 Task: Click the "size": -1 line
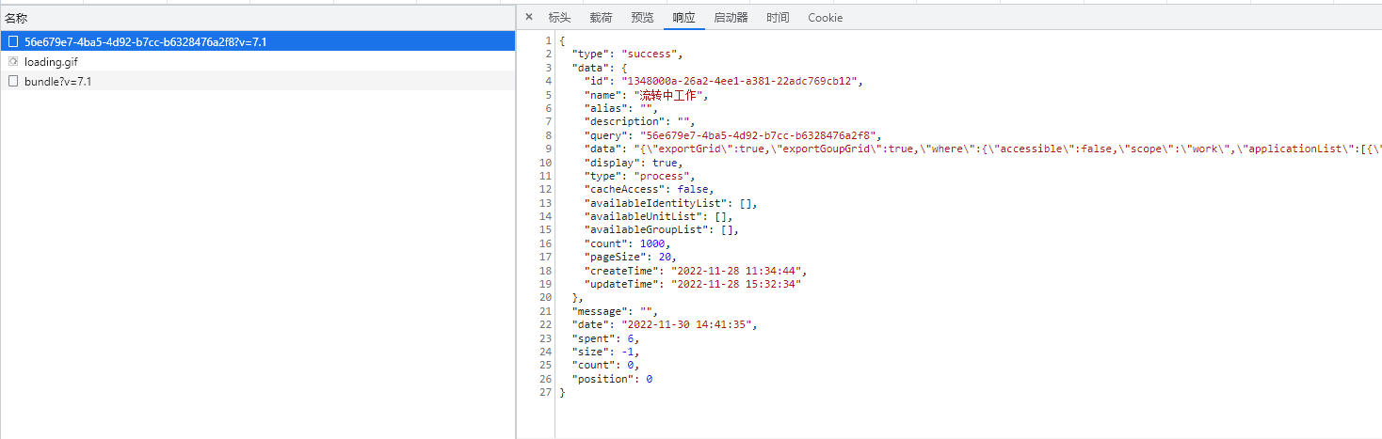606,352
